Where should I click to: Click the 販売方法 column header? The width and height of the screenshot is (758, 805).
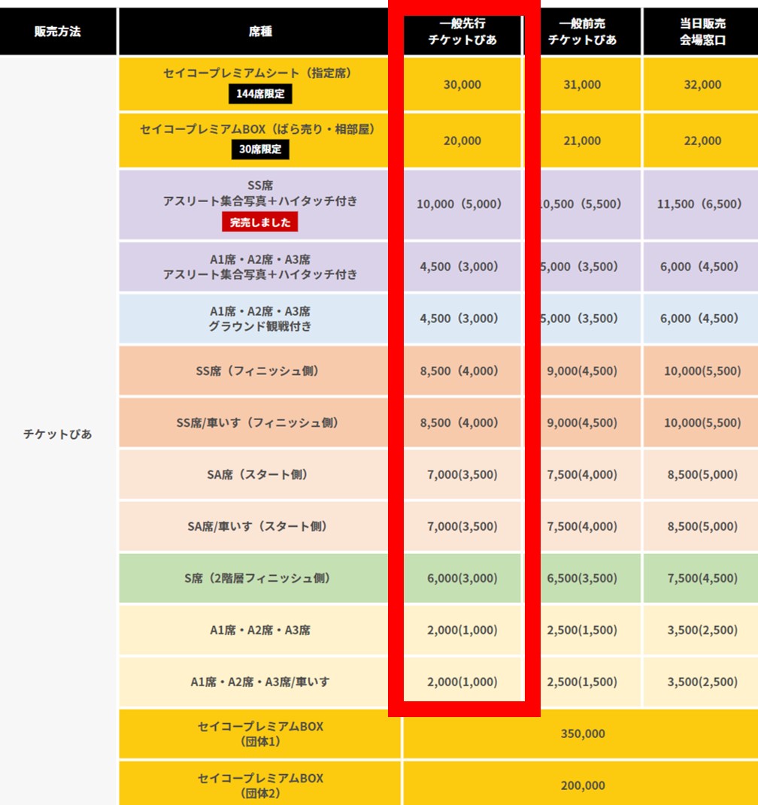coord(57,32)
